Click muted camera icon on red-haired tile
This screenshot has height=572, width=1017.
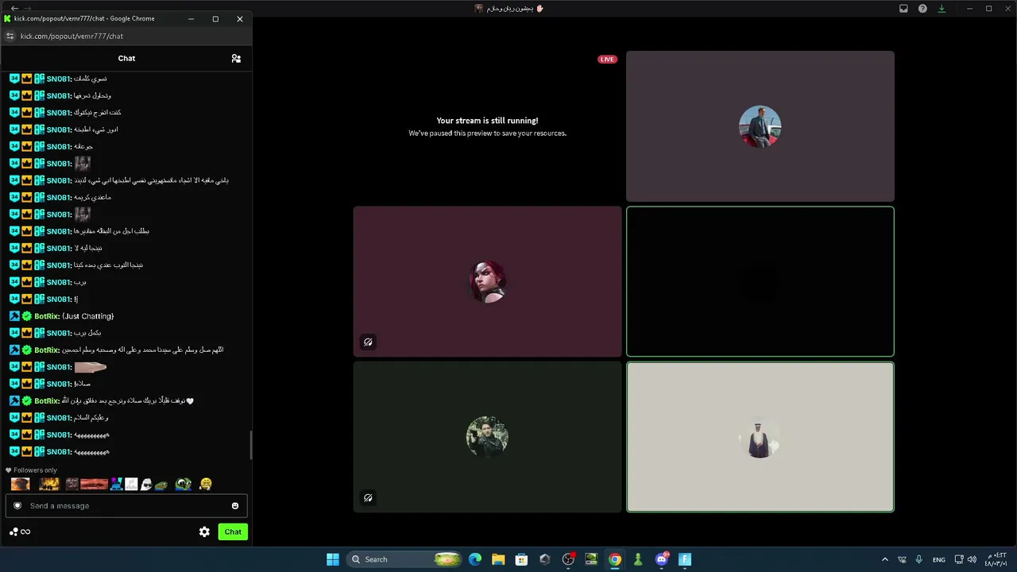tap(368, 342)
